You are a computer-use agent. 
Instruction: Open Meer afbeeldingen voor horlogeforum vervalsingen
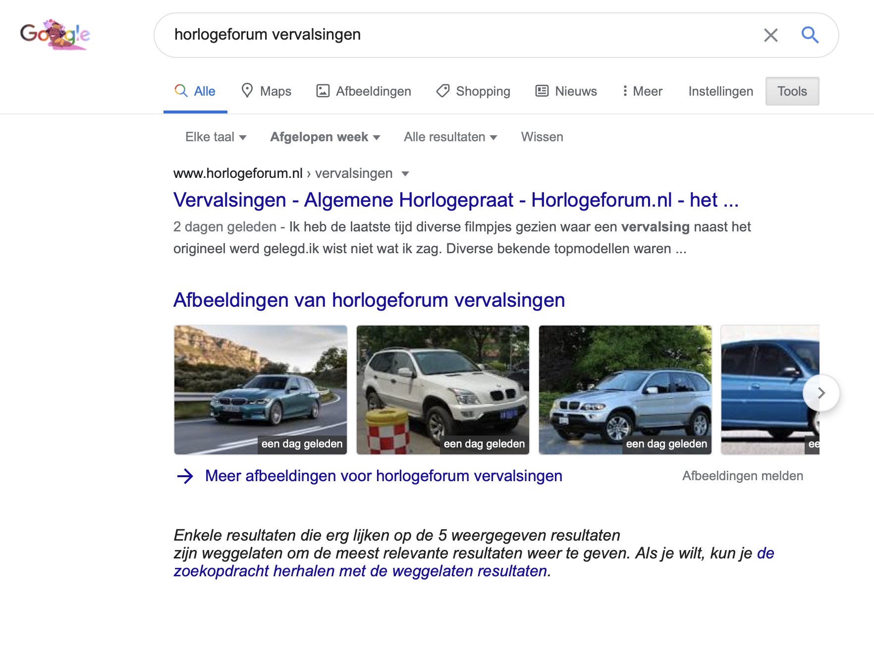[x=383, y=476]
